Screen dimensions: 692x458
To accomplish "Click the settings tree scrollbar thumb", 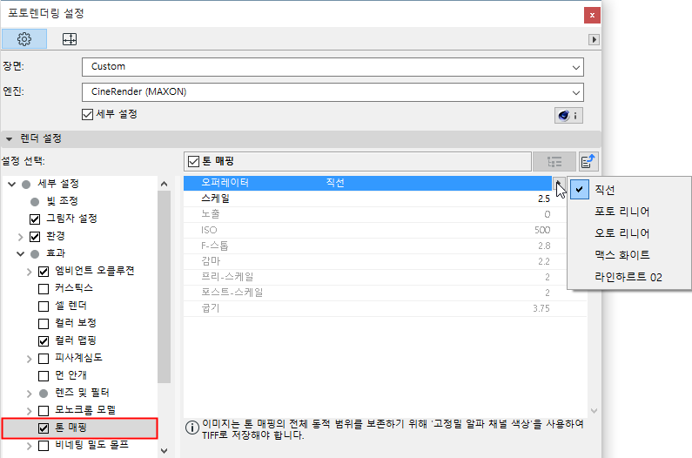I will [164, 287].
